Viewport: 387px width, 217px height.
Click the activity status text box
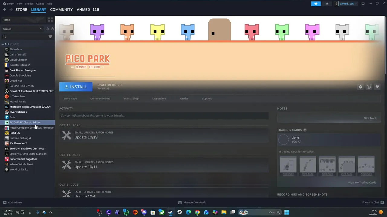click(164, 115)
